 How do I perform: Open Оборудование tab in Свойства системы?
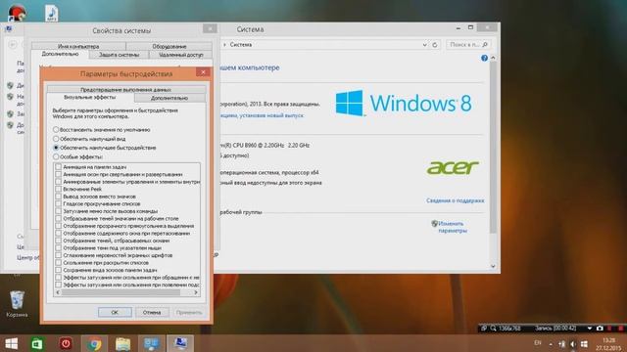click(169, 46)
